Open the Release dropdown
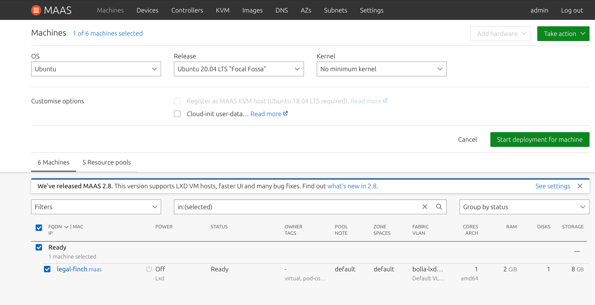The height and width of the screenshot is (305, 595). 238,69
